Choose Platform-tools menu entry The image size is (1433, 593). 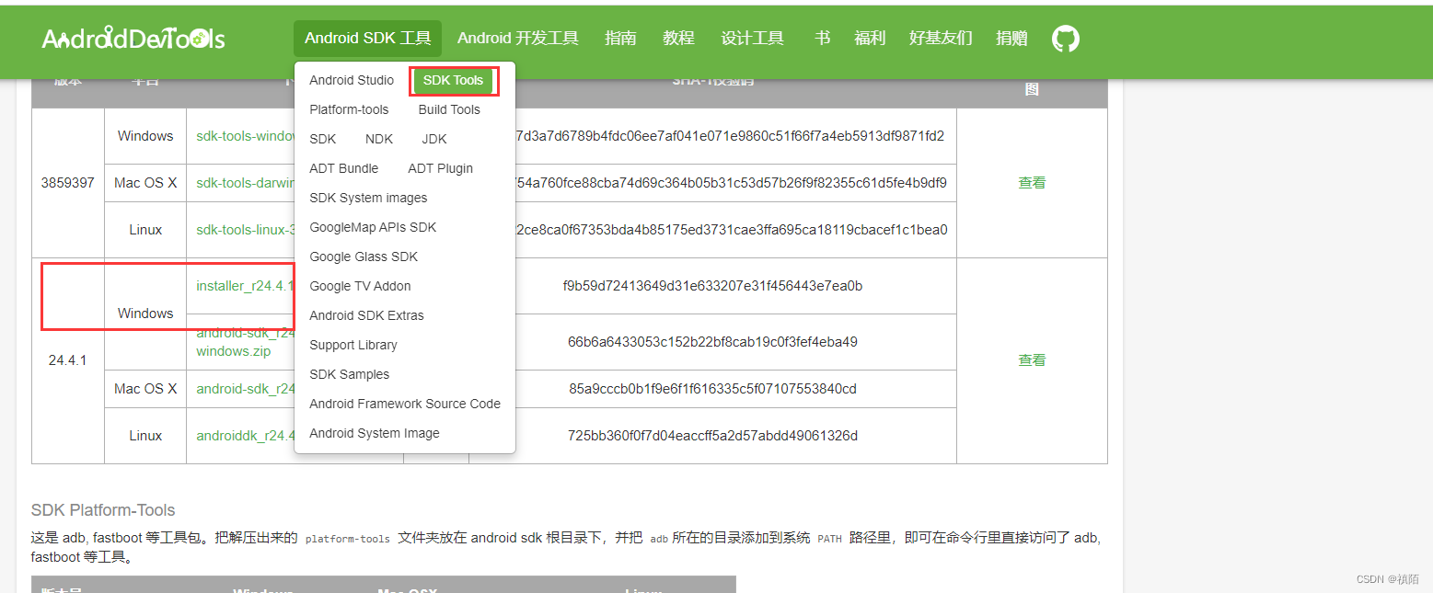point(349,109)
